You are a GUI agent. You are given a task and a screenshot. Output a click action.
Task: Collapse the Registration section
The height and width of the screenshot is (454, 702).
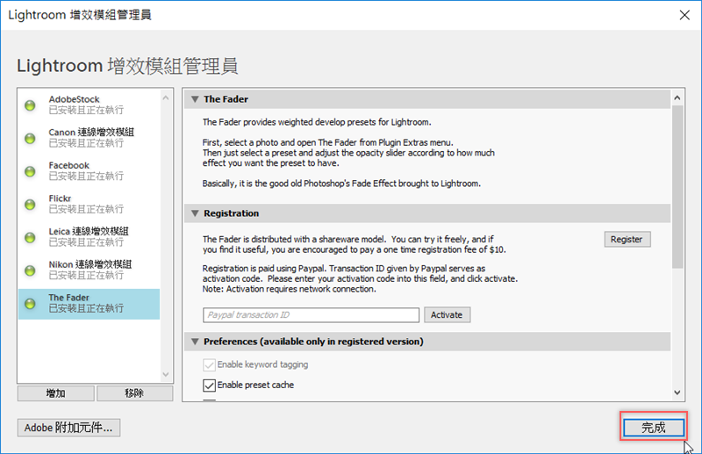195,213
